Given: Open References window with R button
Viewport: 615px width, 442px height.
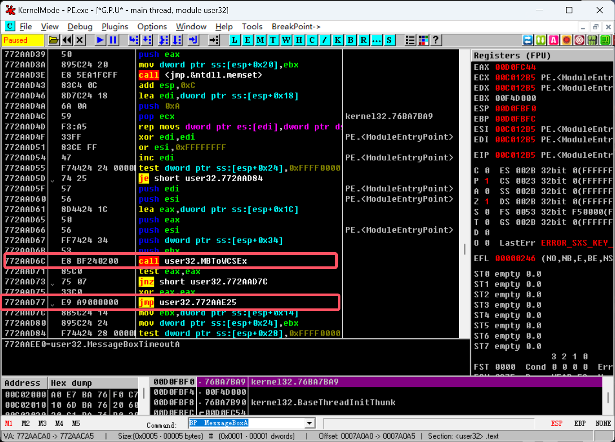Looking at the screenshot, I should click(x=364, y=40).
